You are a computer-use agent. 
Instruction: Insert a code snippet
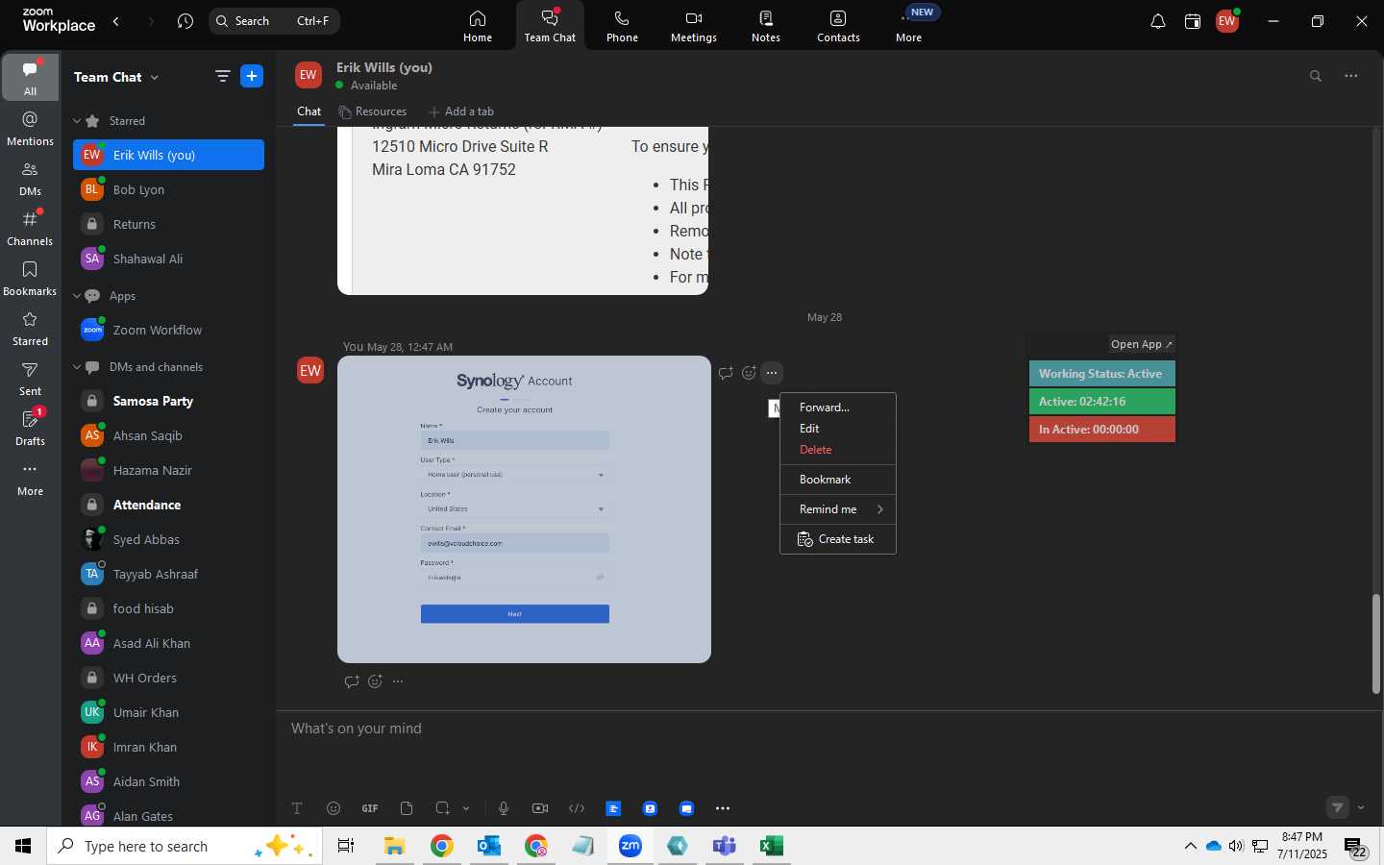577,808
